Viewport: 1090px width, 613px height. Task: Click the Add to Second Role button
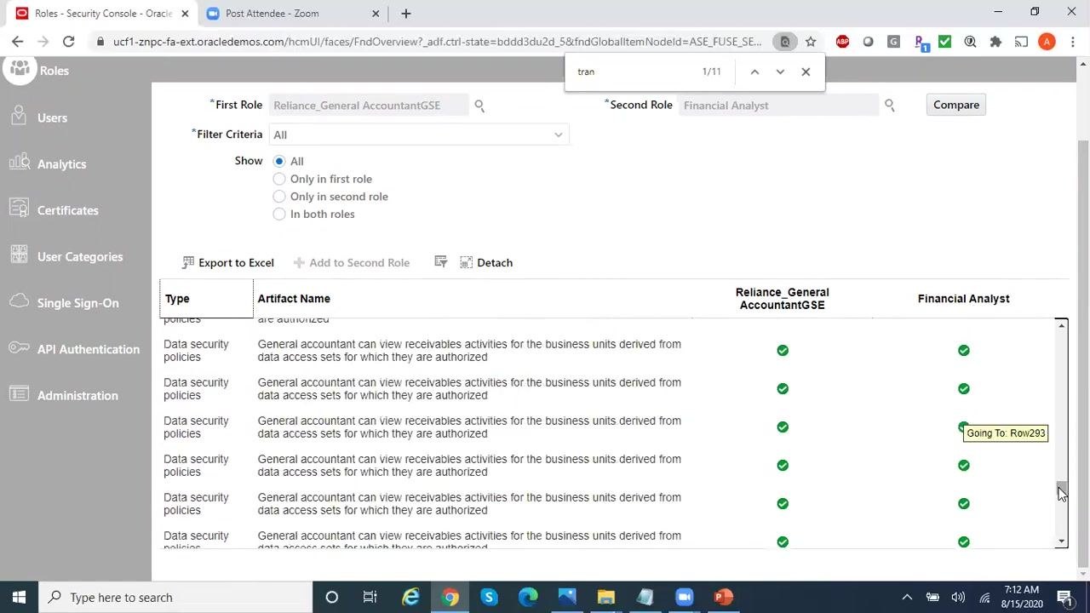352,262
